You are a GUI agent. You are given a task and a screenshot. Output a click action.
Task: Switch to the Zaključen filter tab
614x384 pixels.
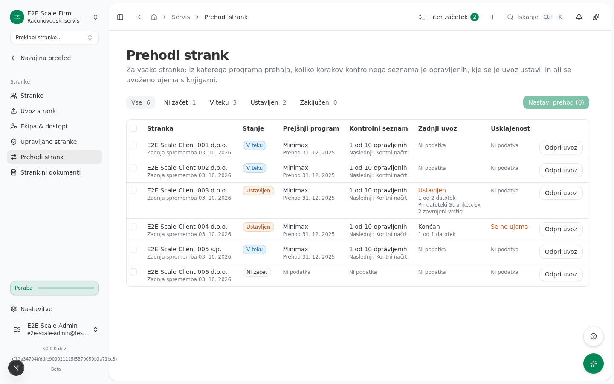click(319, 102)
